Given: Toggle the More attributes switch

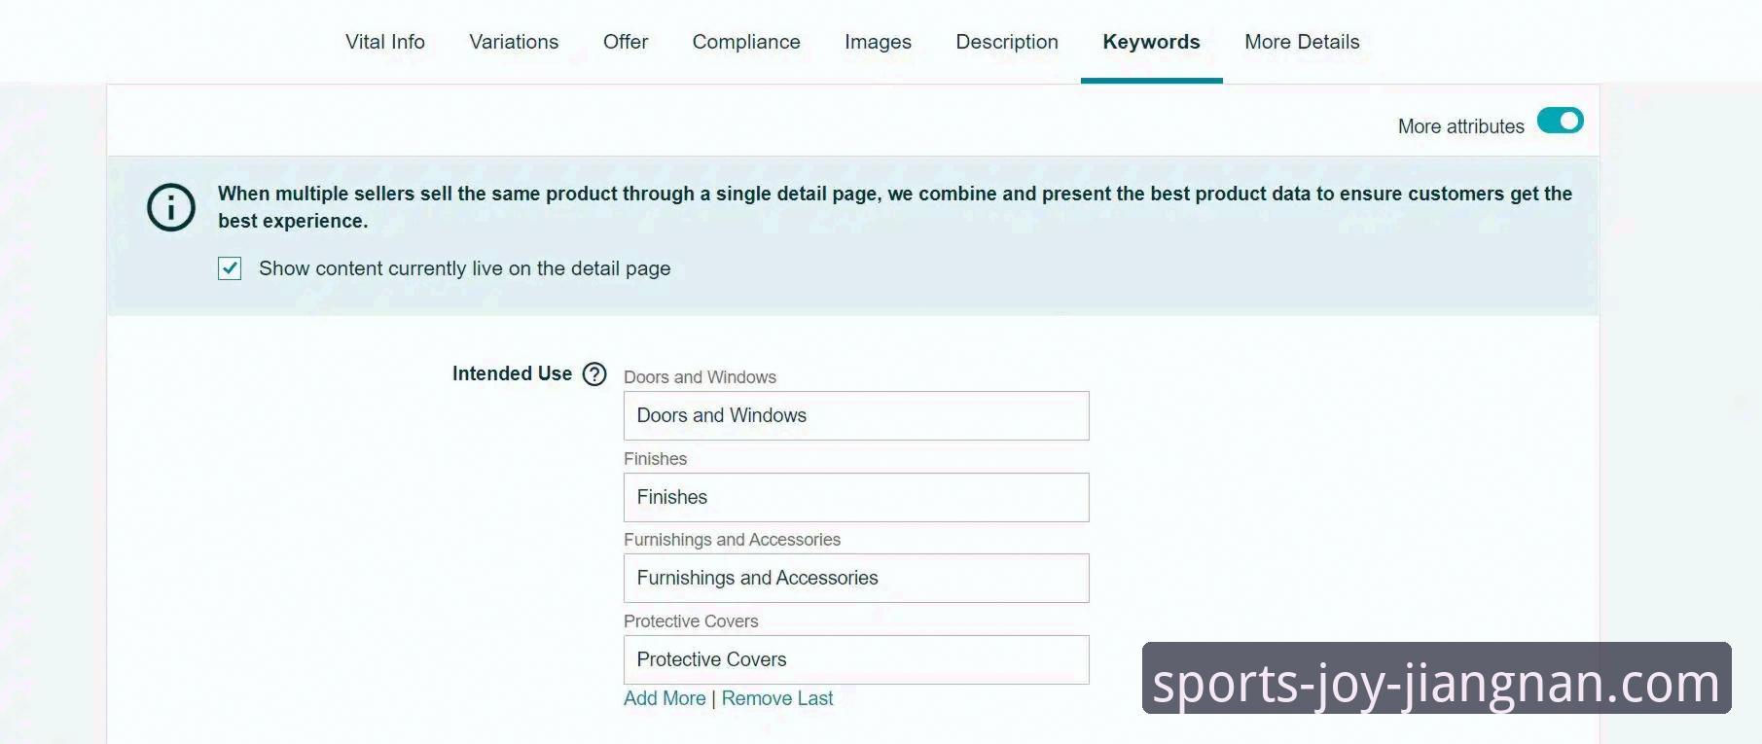Looking at the screenshot, I should click(1560, 121).
